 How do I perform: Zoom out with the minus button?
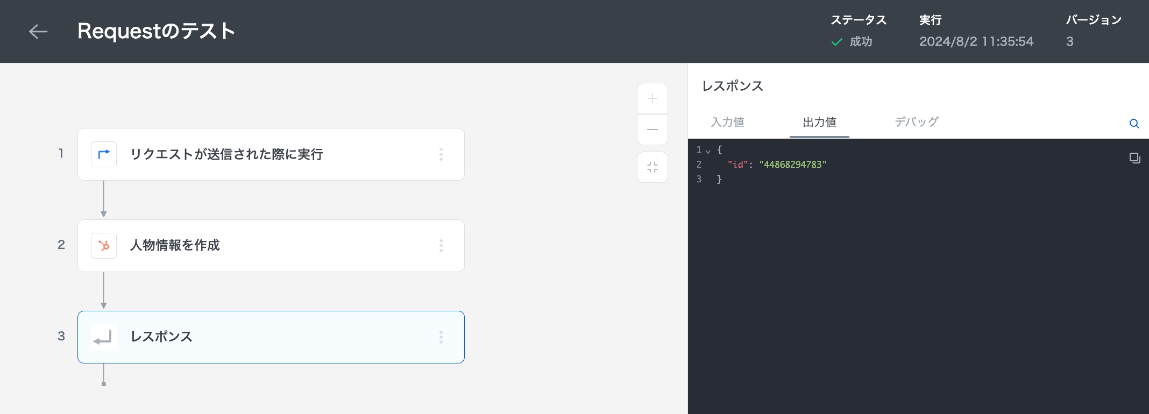pos(652,130)
